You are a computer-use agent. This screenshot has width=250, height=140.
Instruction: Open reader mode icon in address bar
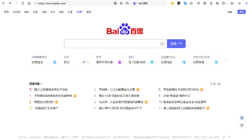coord(115,3)
